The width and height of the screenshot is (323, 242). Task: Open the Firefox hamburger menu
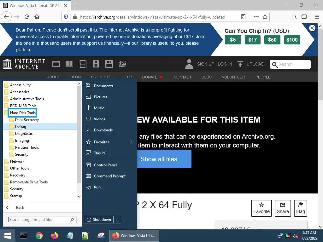tap(317, 17)
